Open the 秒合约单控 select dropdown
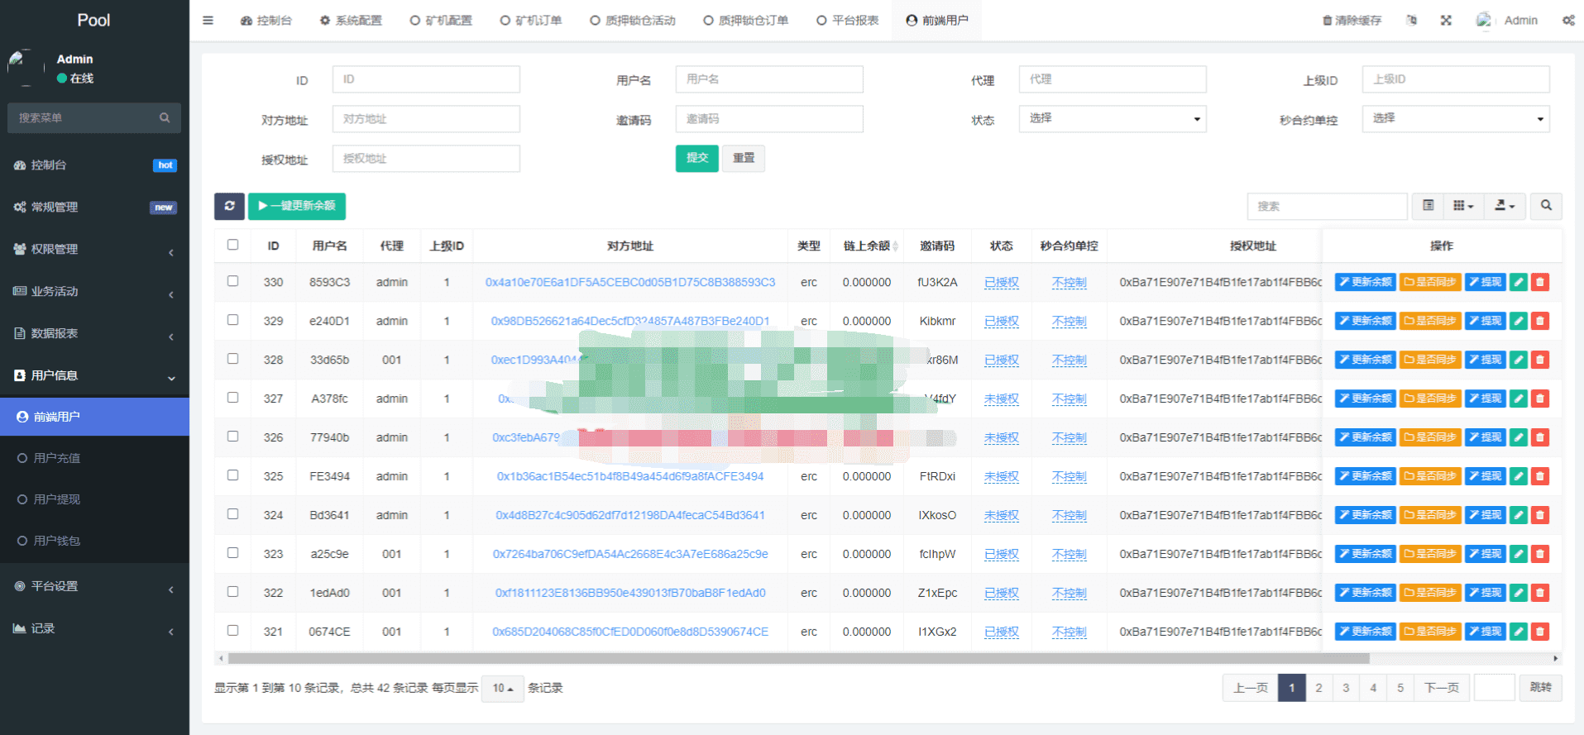The image size is (1584, 735). (x=1455, y=119)
